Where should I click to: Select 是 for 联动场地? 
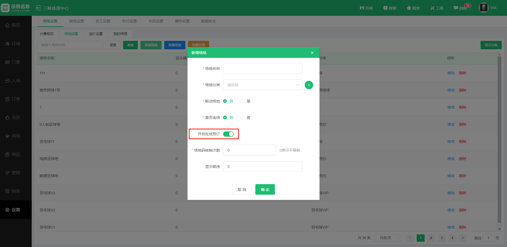coord(242,101)
